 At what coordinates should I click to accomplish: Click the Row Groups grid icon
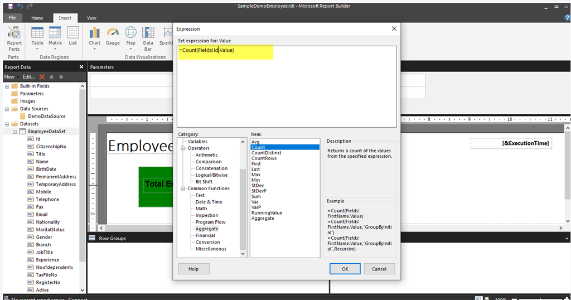point(92,238)
